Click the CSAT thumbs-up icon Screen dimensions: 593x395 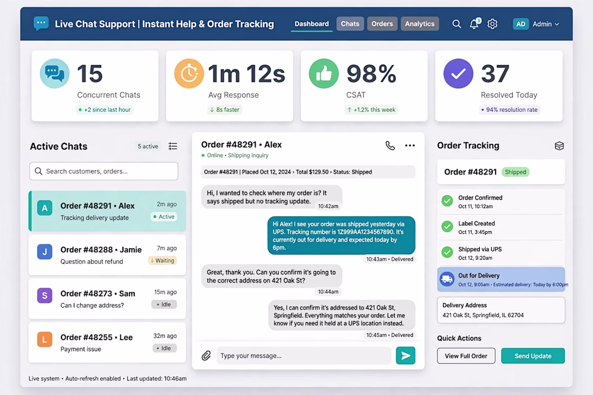pyautogui.click(x=324, y=73)
